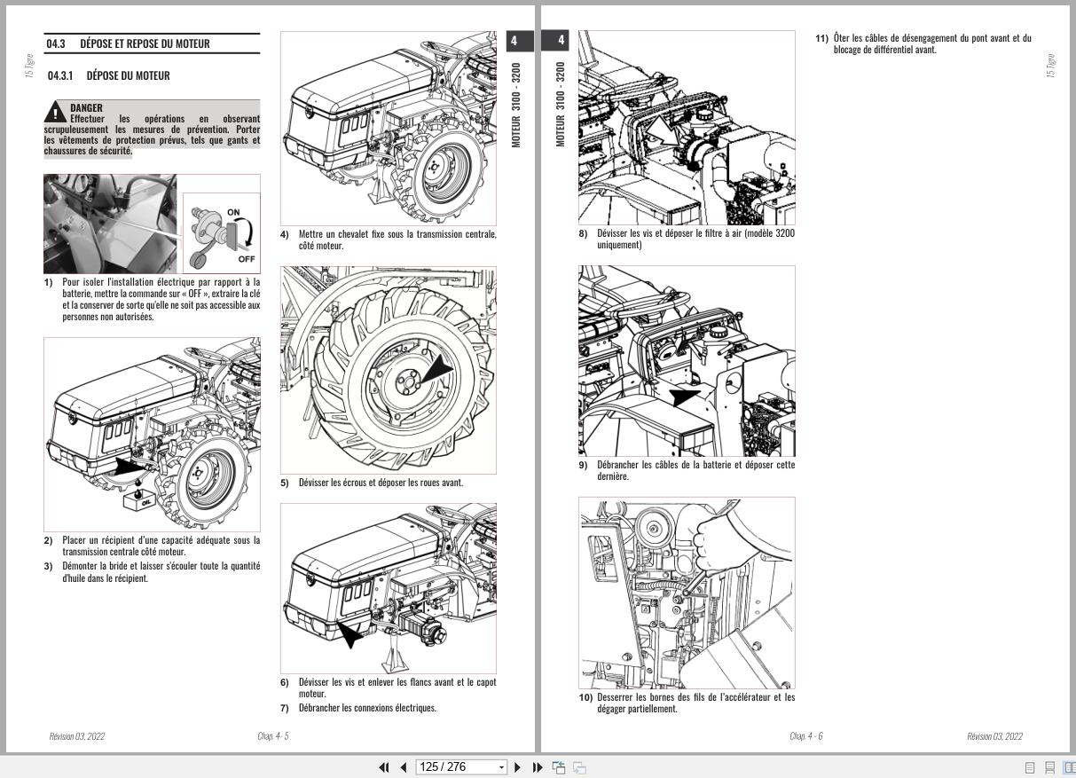This screenshot has width=1076, height=778.
Task: Click the front wheel illustration for step 5
Action: (x=389, y=369)
